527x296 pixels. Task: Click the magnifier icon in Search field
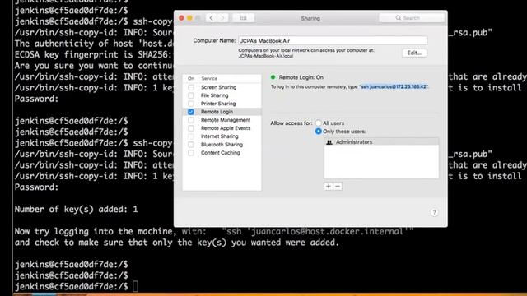point(399,18)
